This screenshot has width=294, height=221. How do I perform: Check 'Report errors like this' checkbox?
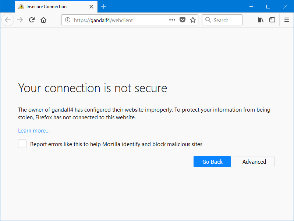point(22,144)
